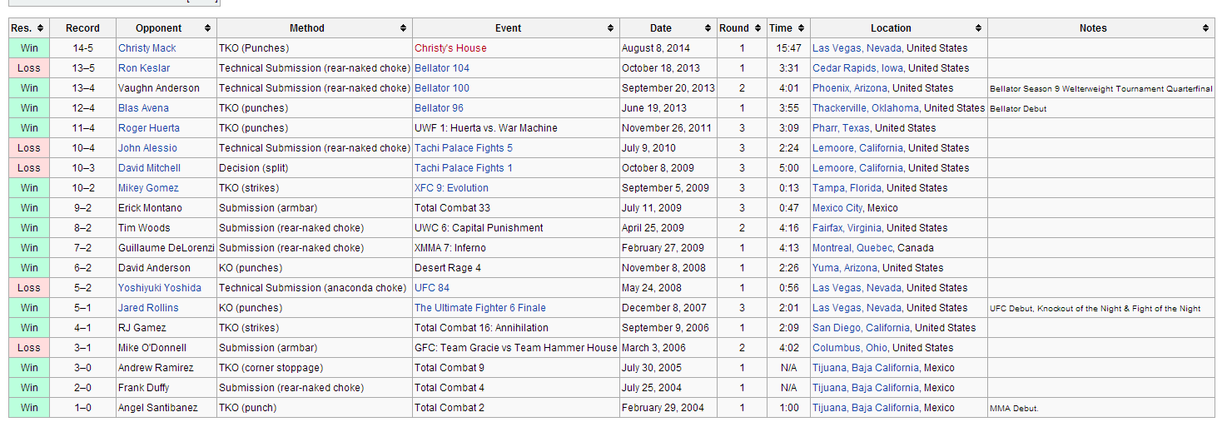Sort by Time using header arrows

[801, 28]
